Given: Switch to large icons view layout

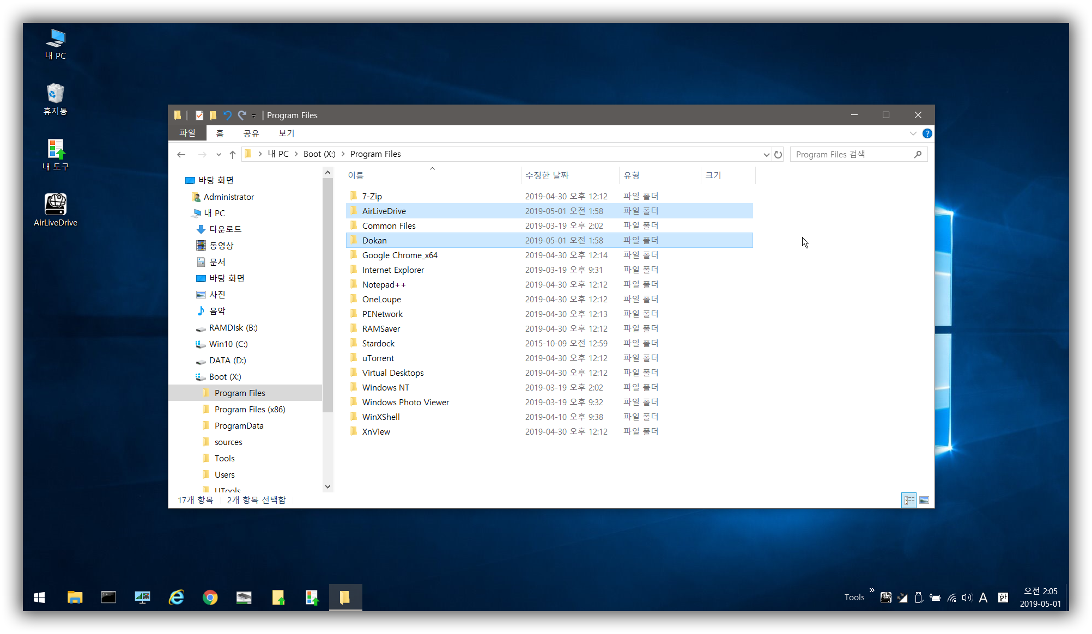Looking at the screenshot, I should (924, 500).
